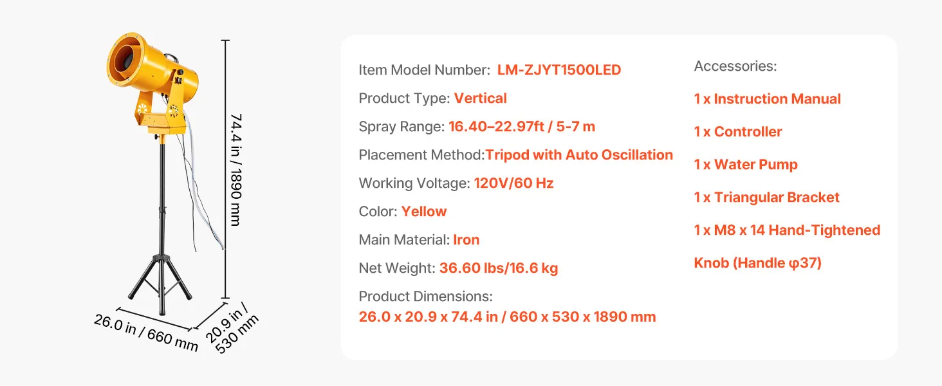Image resolution: width=942 pixels, height=386 pixels.
Task: Select the Net Weight 36.60 lbs/16.6 kg value
Action: pos(498,268)
